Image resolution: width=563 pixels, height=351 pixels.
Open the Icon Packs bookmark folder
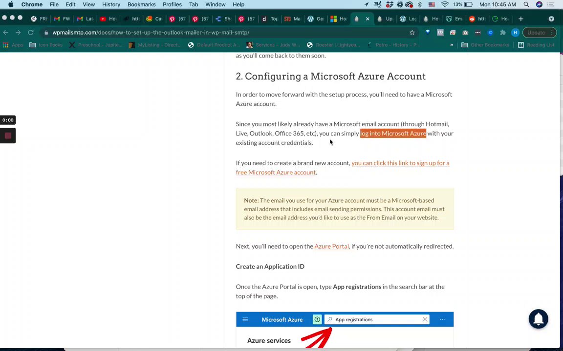coord(45,45)
